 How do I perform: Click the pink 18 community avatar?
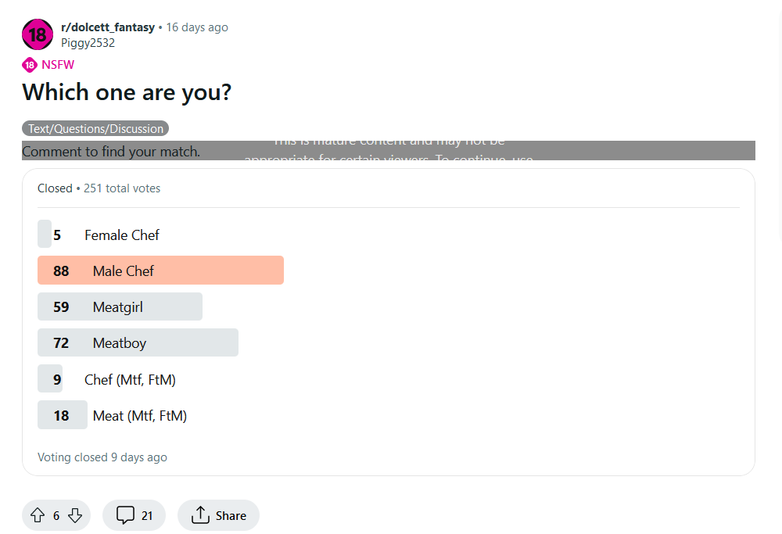click(x=38, y=34)
